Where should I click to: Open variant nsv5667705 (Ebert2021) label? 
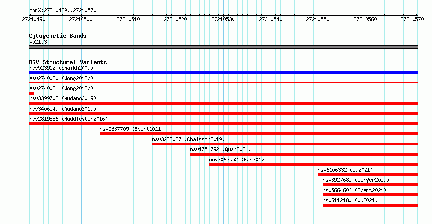pyautogui.click(x=132, y=129)
